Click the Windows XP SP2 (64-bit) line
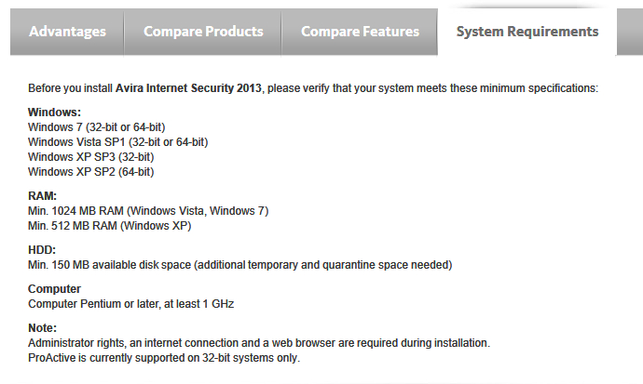This screenshot has width=643, height=384. (x=90, y=172)
